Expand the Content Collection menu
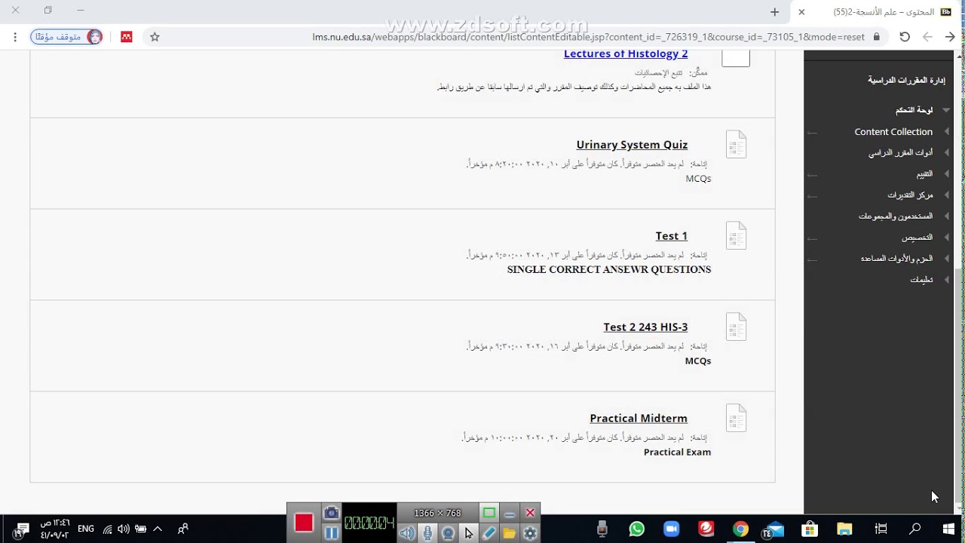The height and width of the screenshot is (543, 965). tap(947, 131)
